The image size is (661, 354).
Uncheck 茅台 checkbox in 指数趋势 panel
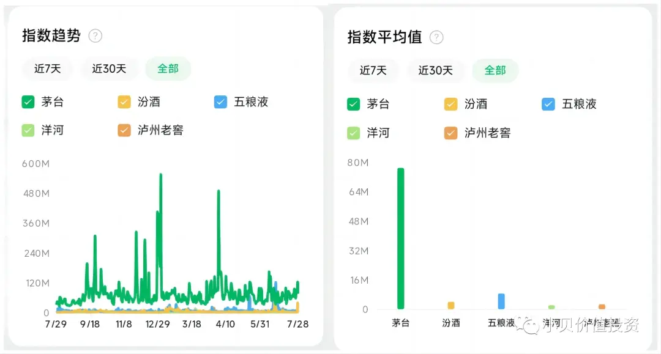coord(28,102)
